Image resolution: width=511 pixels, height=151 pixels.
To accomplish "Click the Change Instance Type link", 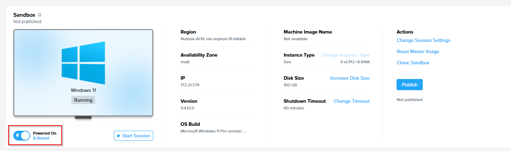I will click(345, 55).
